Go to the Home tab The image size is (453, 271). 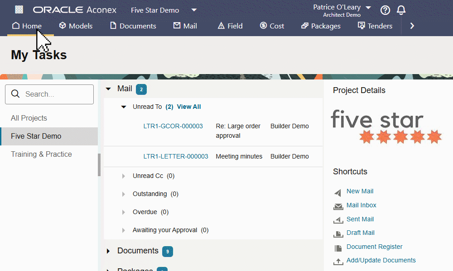coord(27,26)
